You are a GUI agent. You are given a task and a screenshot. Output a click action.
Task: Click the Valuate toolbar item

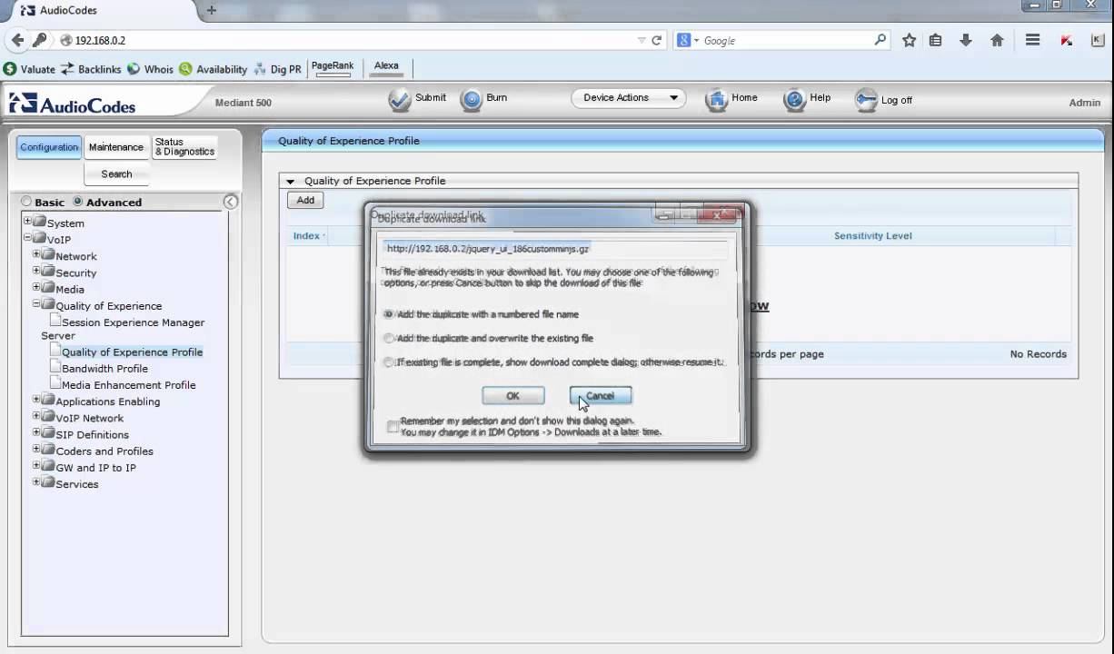click(x=30, y=69)
